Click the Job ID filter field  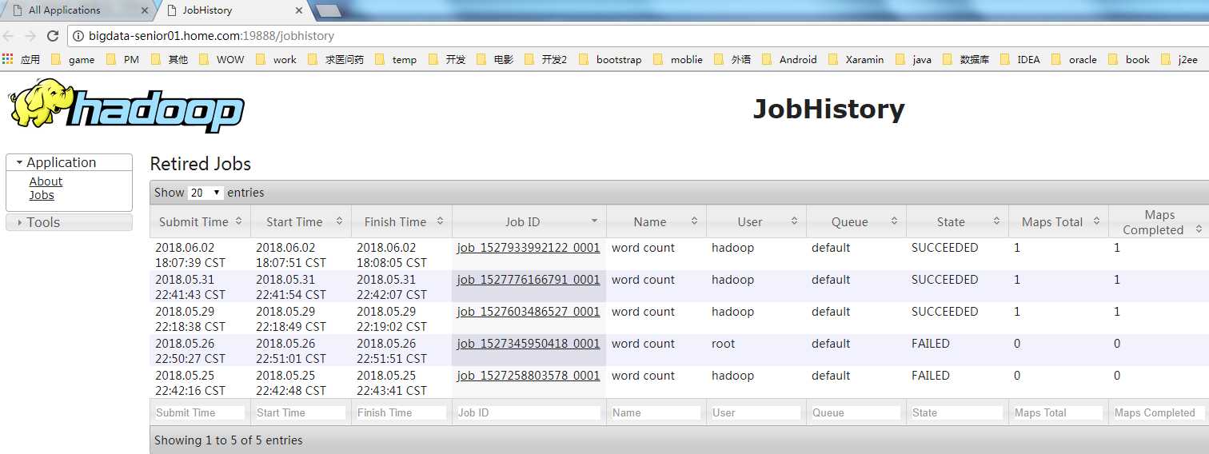coord(529,412)
